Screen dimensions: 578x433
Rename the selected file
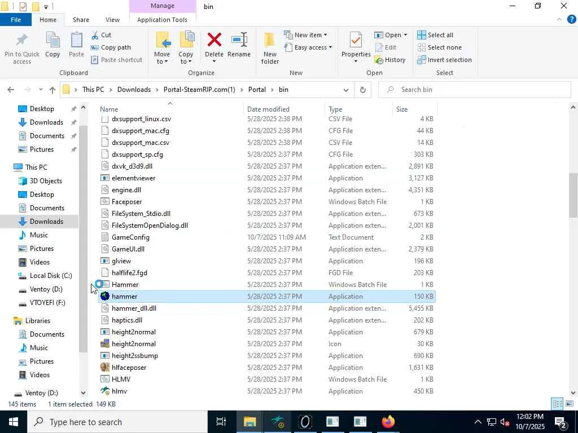pyautogui.click(x=239, y=45)
